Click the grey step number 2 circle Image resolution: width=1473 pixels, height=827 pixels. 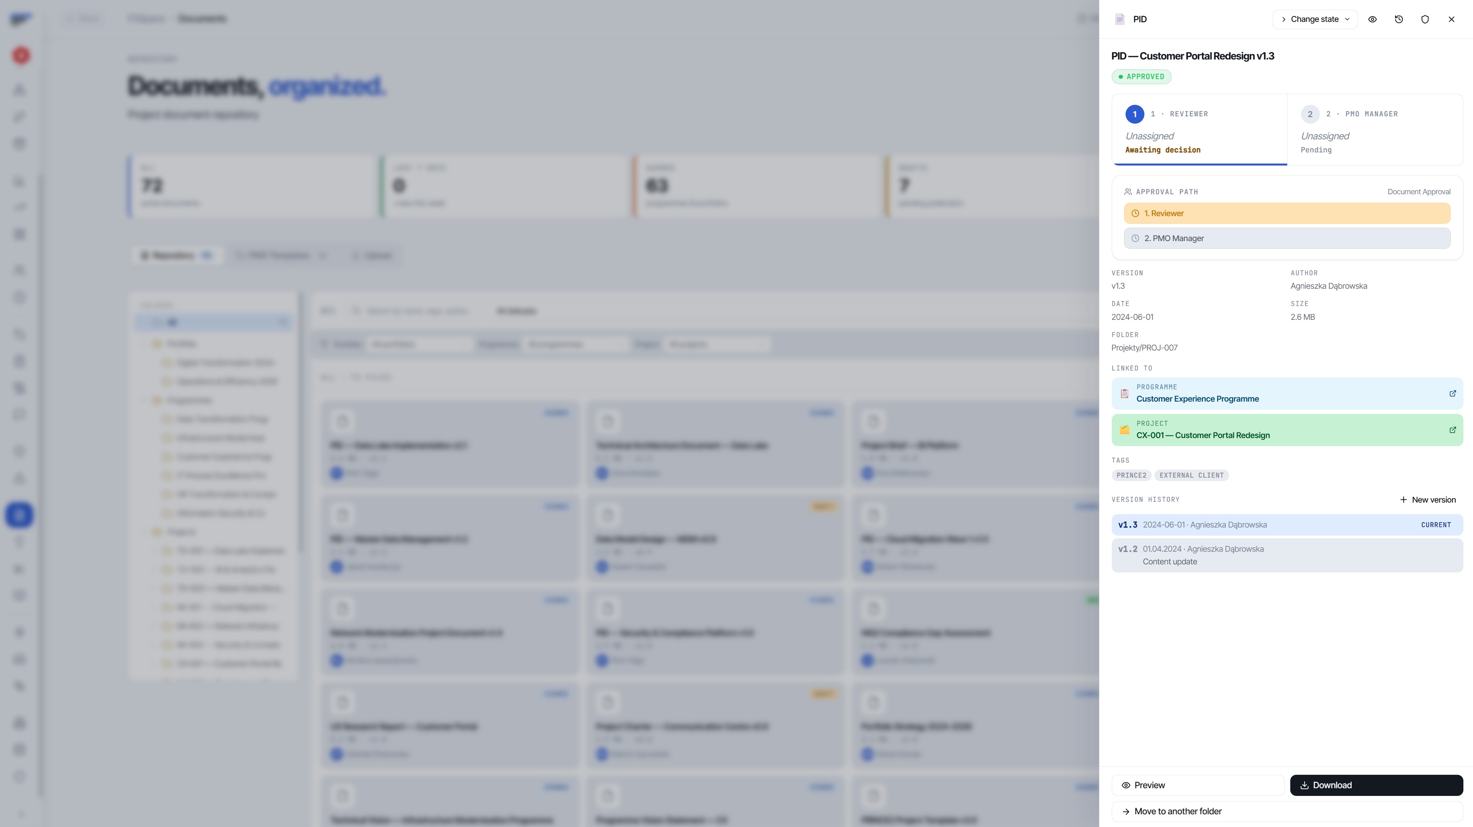pyautogui.click(x=1310, y=114)
